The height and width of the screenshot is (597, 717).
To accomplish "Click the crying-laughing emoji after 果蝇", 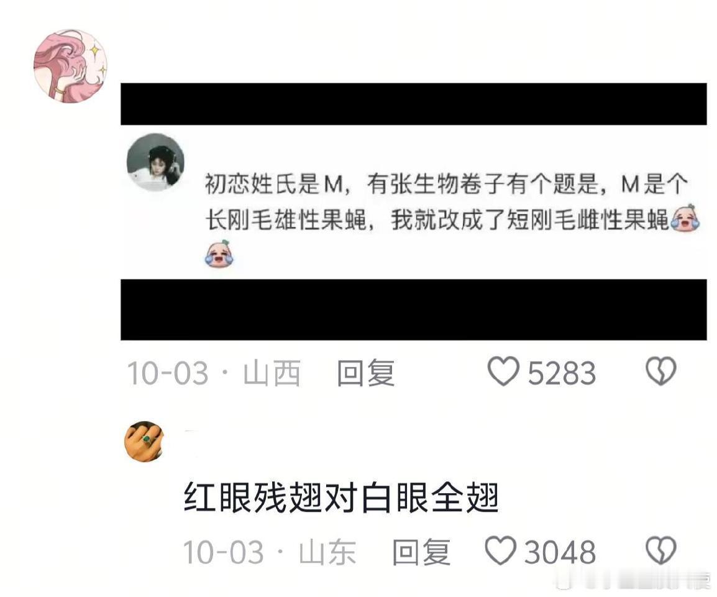I will pos(685,218).
